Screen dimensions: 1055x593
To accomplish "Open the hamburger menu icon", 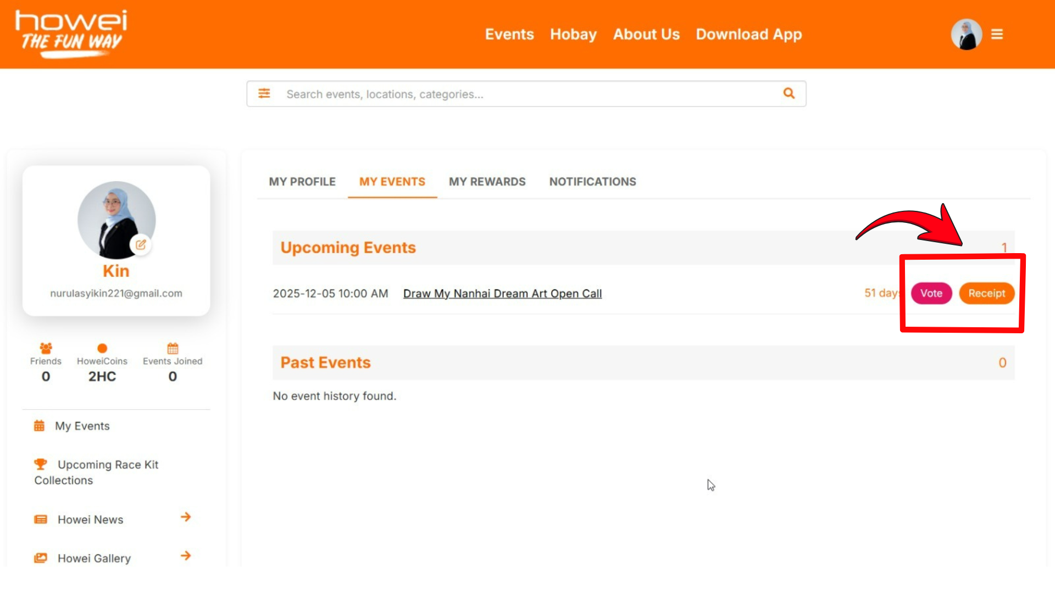I will 997,34.
